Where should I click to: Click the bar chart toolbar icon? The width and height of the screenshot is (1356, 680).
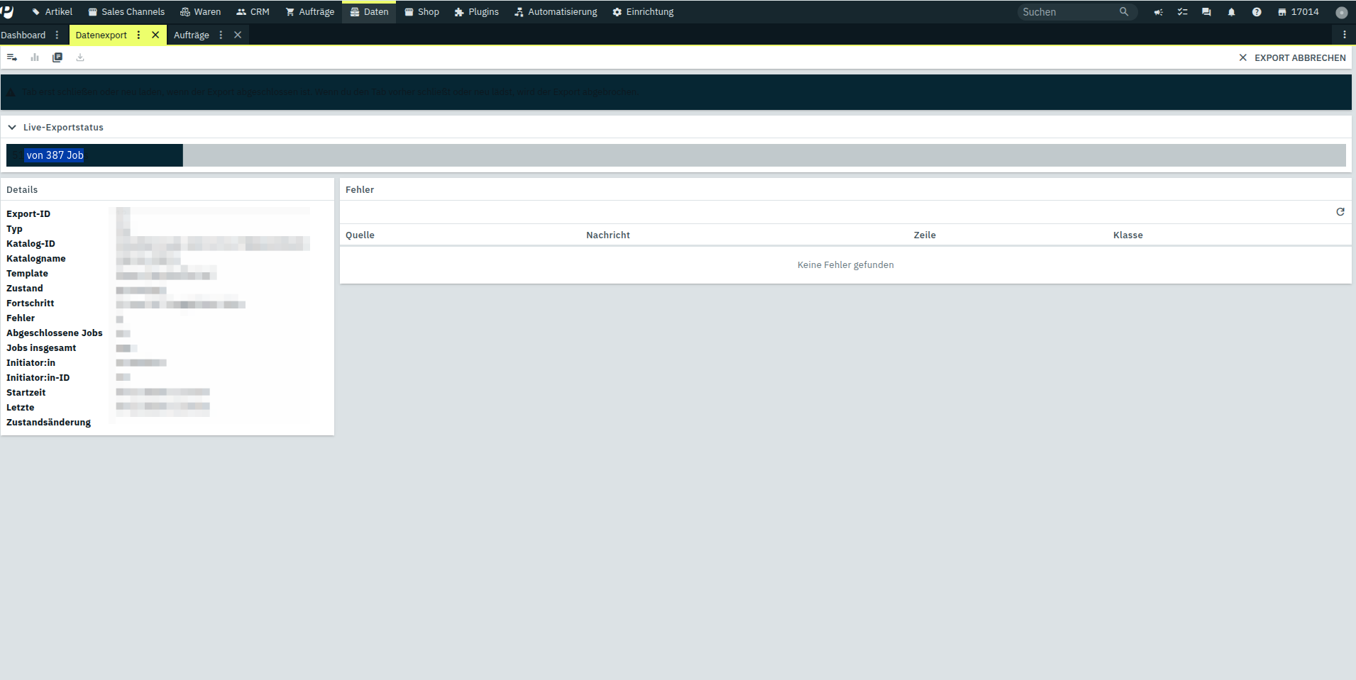35,57
